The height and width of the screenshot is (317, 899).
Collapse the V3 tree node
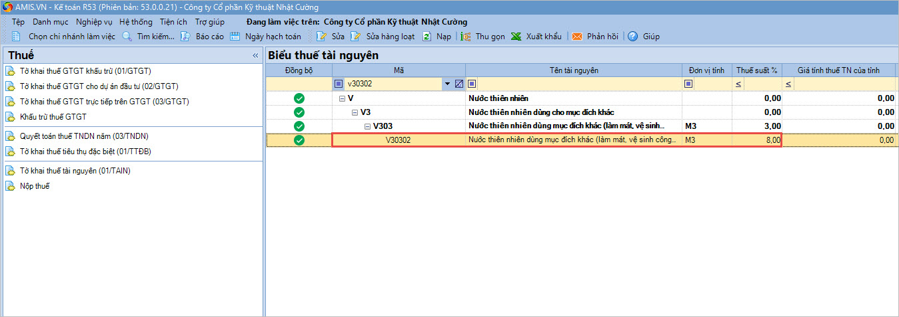(355, 112)
